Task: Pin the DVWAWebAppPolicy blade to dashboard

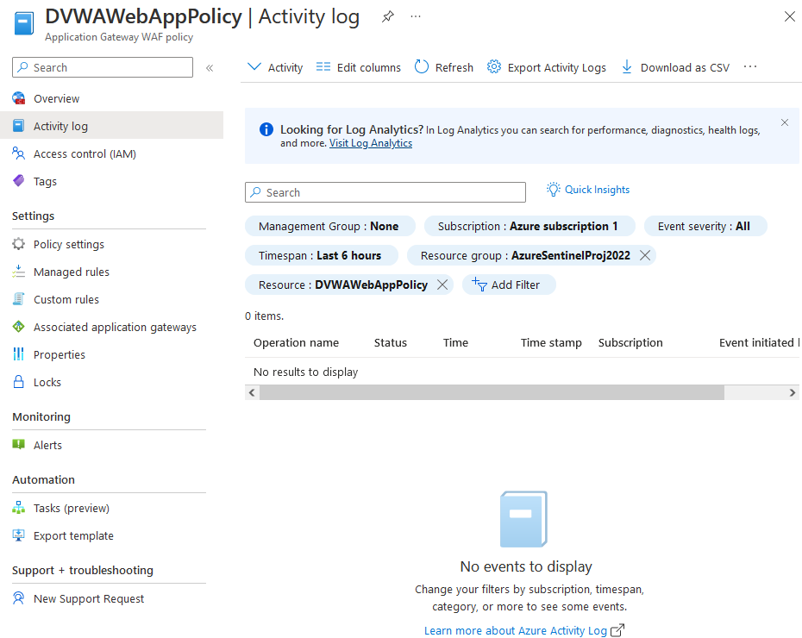Action: coord(388,17)
